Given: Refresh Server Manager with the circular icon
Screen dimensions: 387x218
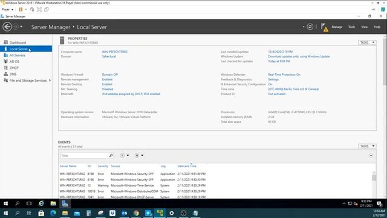Looking at the screenshot, I should coord(310,27).
